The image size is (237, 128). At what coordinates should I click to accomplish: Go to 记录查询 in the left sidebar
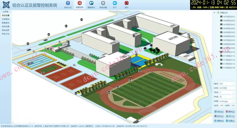[6, 19]
